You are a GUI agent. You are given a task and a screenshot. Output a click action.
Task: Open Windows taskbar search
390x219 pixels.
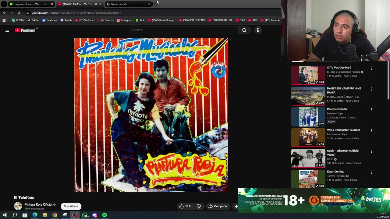click(15, 215)
